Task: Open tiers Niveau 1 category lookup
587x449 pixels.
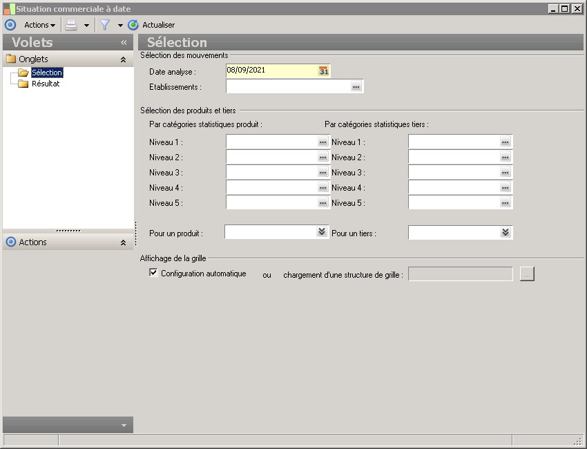Action: pos(505,142)
